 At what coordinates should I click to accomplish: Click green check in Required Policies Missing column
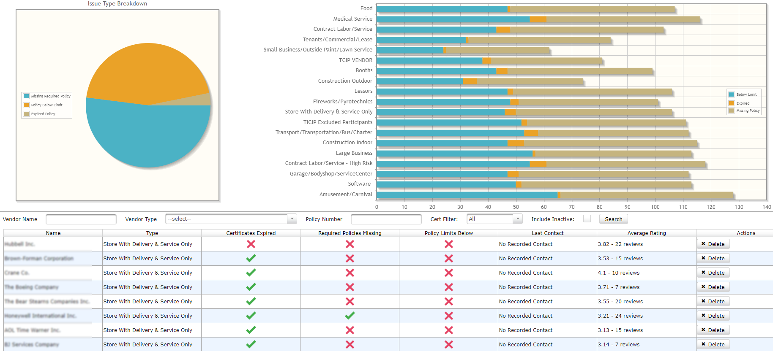coord(350,316)
